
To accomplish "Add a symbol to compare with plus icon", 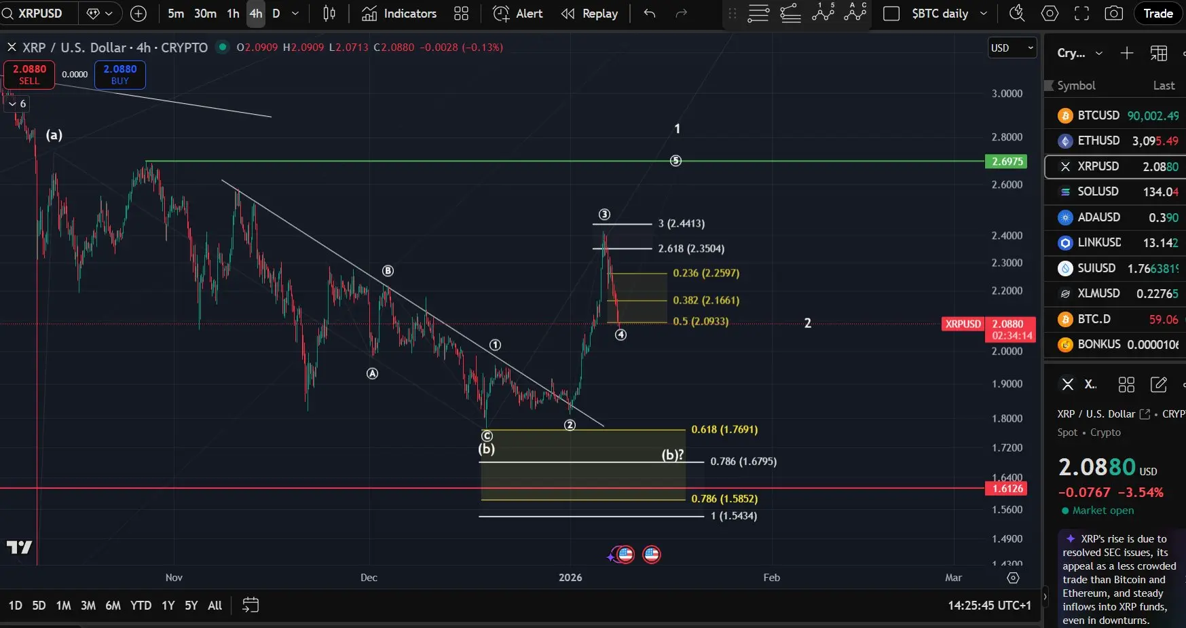I will click(138, 14).
